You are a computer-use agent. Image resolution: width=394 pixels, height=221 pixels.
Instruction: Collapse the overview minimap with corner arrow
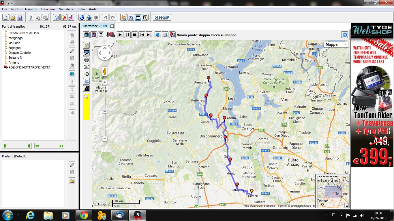point(346,205)
